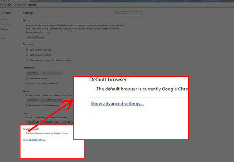Focus the chrome://settings address bar
The image size is (234, 162).
pos(122,5)
